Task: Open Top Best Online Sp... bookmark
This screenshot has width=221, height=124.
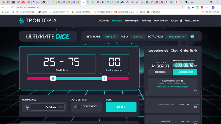Action: pyautogui.click(x=26, y=12)
